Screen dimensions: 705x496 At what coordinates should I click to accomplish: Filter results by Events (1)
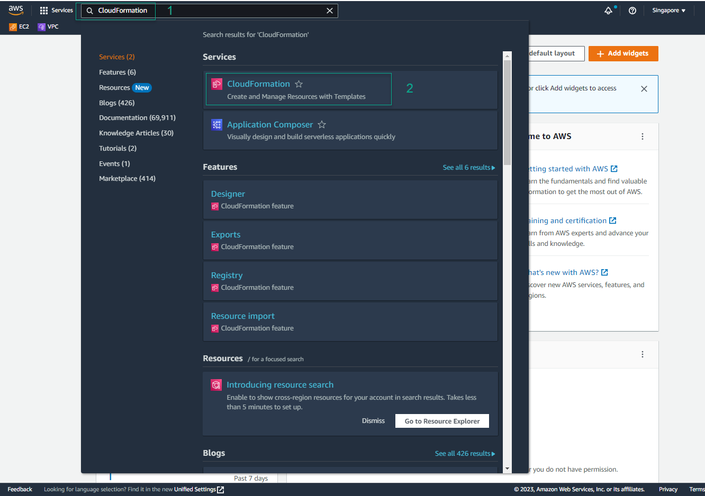point(114,164)
